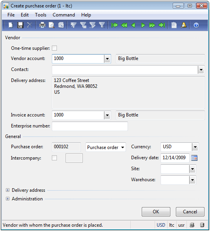The image size is (210, 231).
Task: Open the Vendor account dropdown arrow
Action: (x=108, y=59)
